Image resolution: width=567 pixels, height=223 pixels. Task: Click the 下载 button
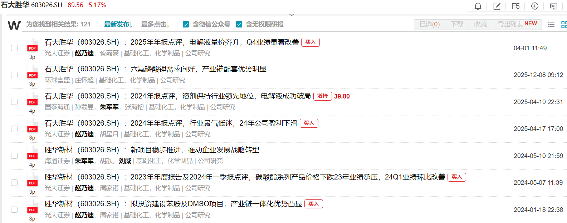(457, 24)
